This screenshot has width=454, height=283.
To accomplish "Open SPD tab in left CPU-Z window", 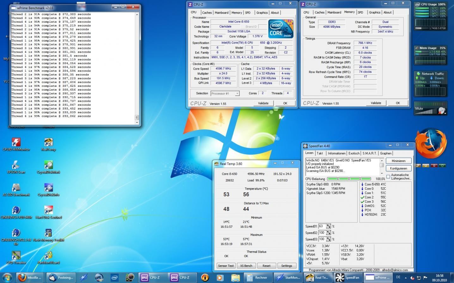I will [x=248, y=13].
